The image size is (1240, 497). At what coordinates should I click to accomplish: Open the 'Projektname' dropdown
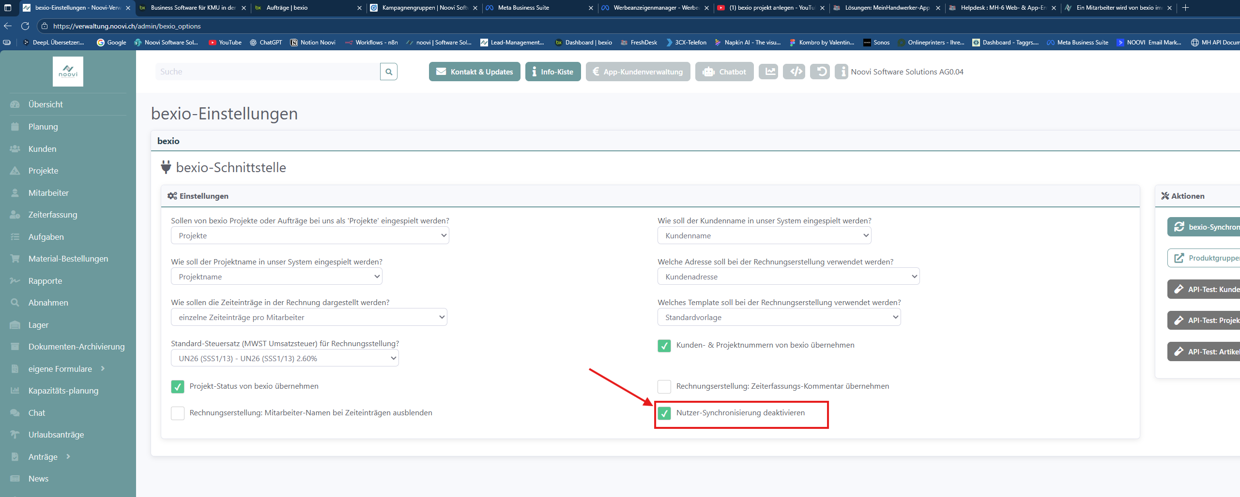(x=276, y=277)
